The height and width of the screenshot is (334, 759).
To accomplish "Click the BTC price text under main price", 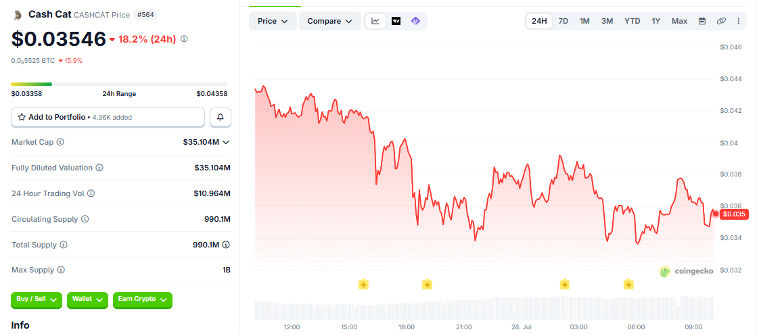I will point(33,61).
